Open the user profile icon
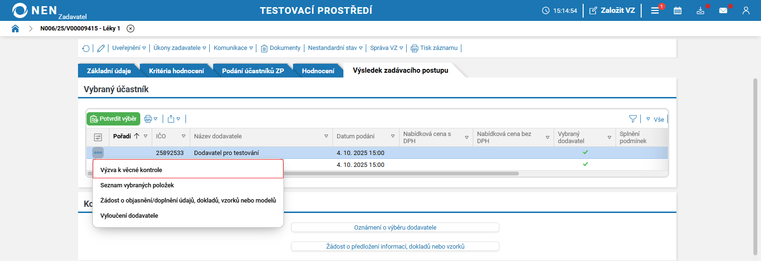This screenshot has width=761, height=261. [746, 10]
